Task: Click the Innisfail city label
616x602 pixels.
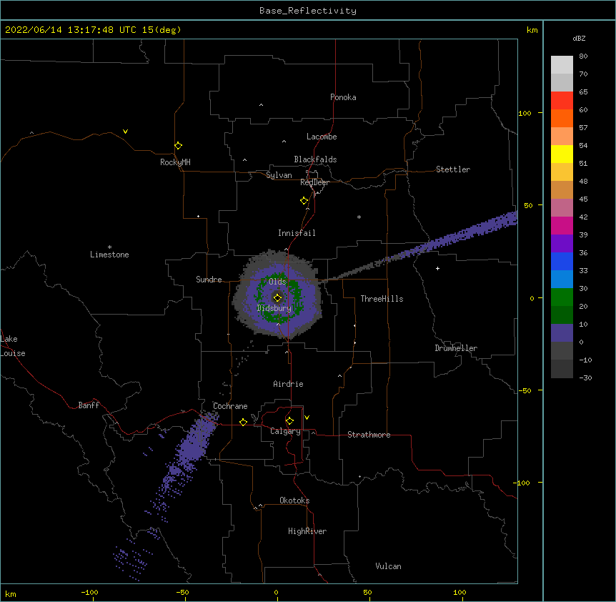Action: tap(297, 233)
